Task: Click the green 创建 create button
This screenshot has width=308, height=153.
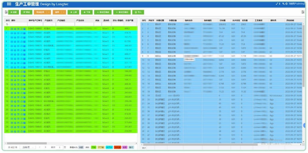Action: pos(14,12)
